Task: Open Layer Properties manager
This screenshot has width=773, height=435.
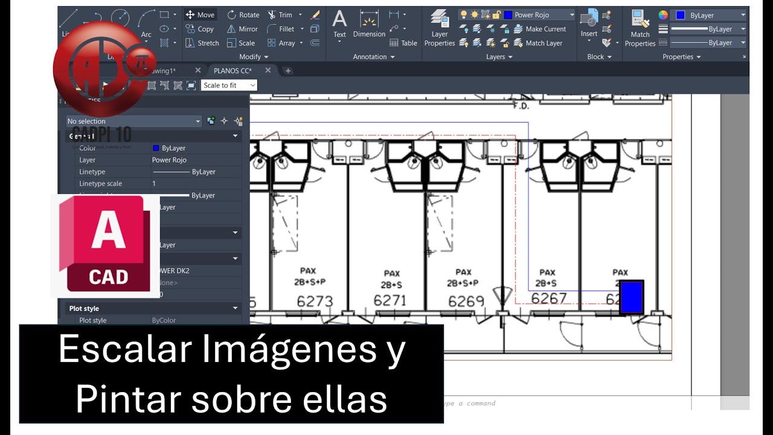Action: [440, 28]
